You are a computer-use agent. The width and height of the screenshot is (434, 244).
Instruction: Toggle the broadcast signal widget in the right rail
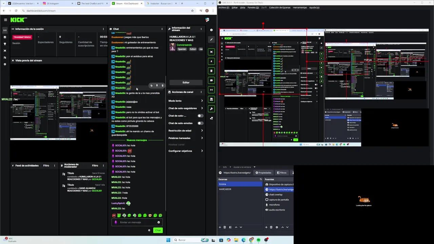click(x=211, y=90)
